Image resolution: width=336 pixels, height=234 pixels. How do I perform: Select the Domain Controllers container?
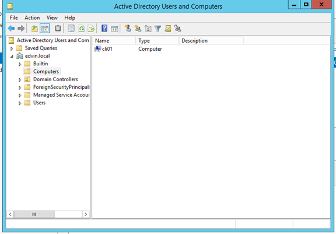(55, 79)
